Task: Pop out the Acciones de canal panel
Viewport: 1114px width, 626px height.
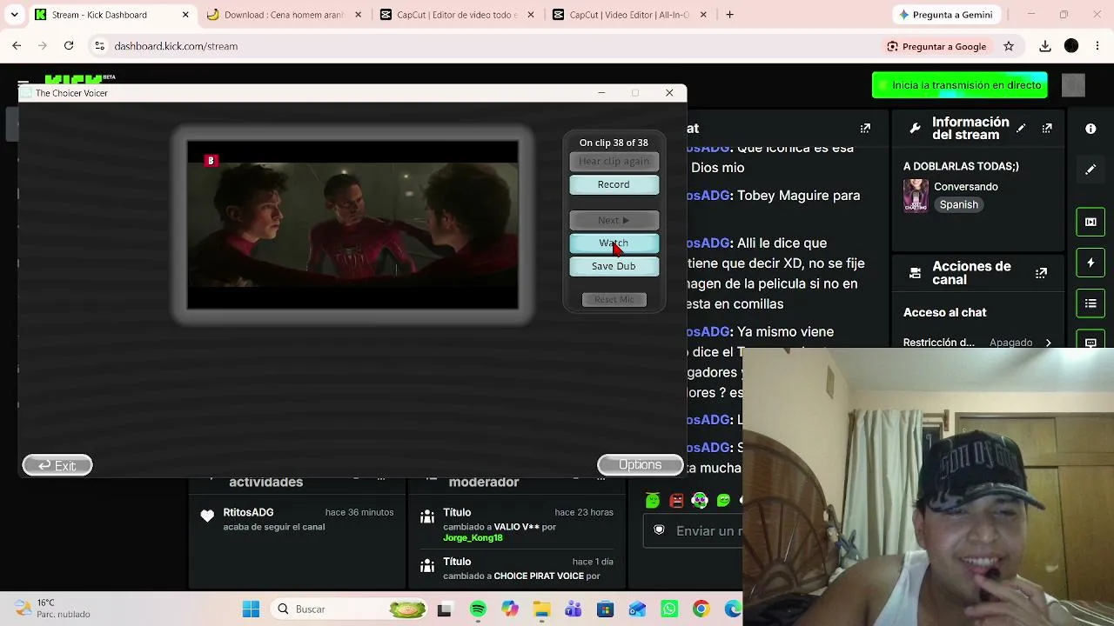Action: [x=1041, y=273]
